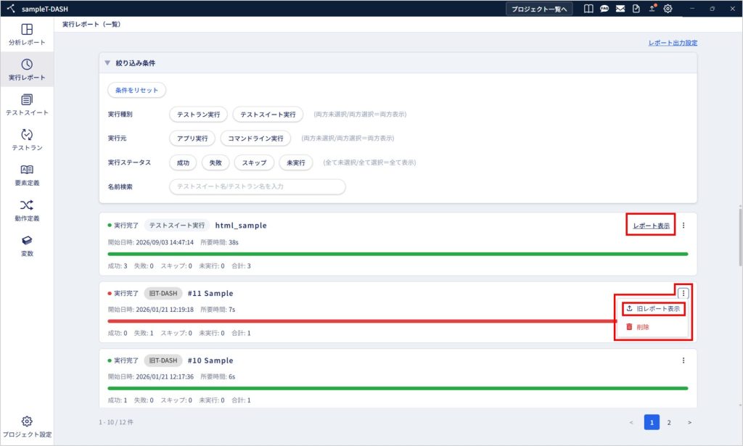Open the more menu for html_sample row
This screenshot has height=446, width=743.
[684, 226]
